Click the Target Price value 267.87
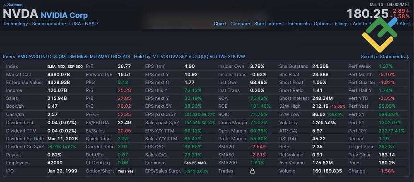 click(387, 147)
